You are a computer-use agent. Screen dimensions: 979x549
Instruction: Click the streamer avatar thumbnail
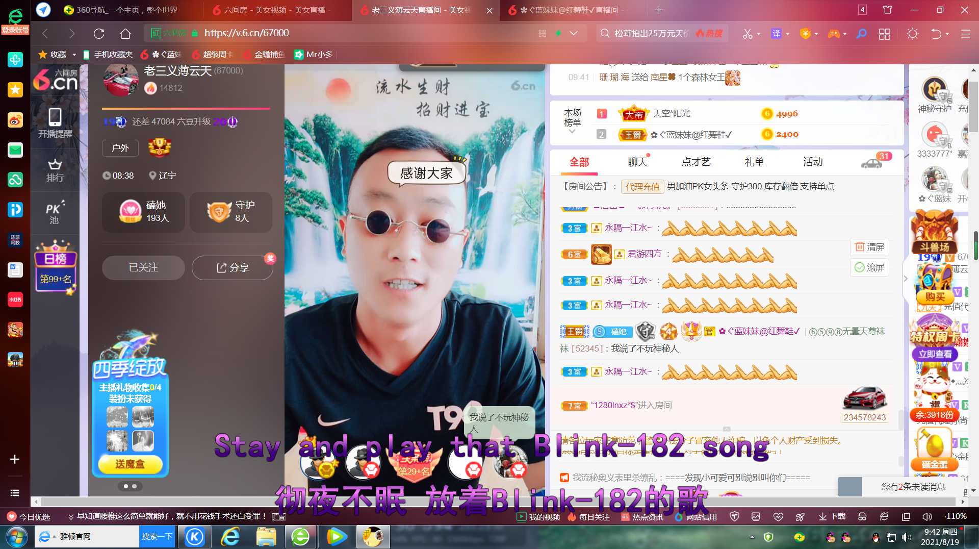click(121, 80)
